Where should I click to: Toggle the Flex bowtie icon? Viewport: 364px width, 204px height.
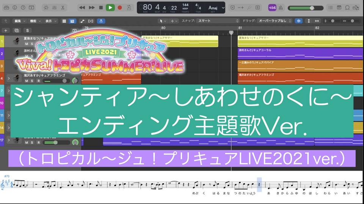tap(91, 21)
